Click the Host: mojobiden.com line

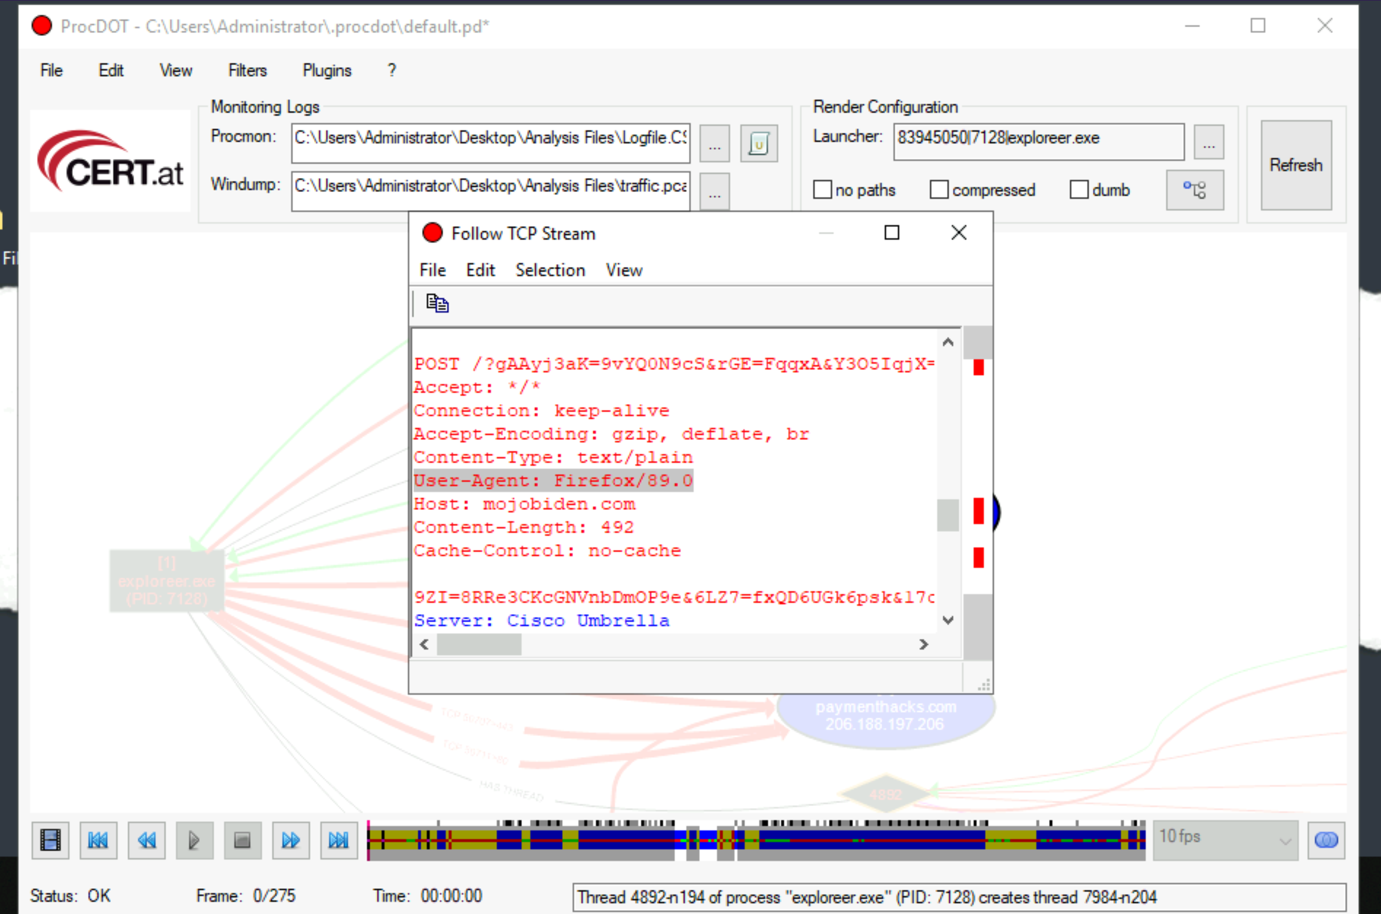click(x=524, y=504)
